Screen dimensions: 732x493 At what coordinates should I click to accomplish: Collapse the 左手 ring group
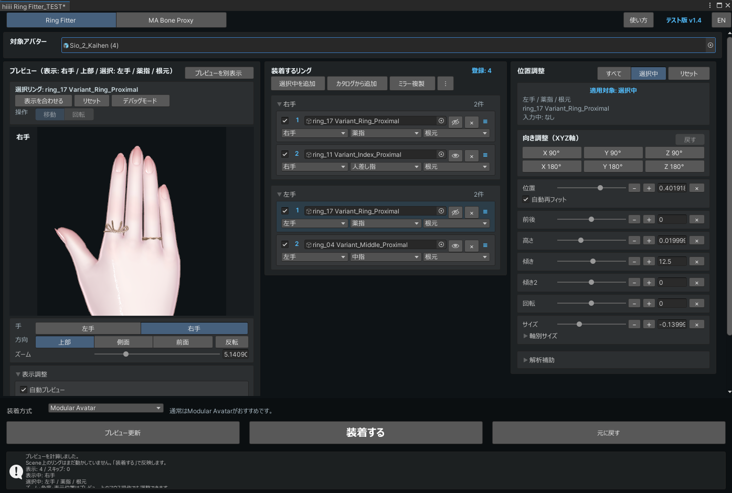(x=280, y=195)
